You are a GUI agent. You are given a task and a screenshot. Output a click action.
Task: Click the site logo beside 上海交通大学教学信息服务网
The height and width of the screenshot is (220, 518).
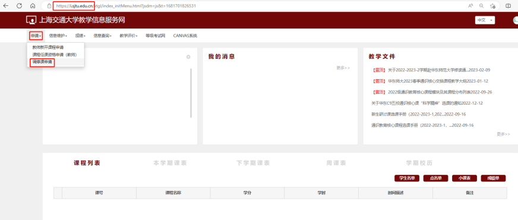tap(31, 20)
